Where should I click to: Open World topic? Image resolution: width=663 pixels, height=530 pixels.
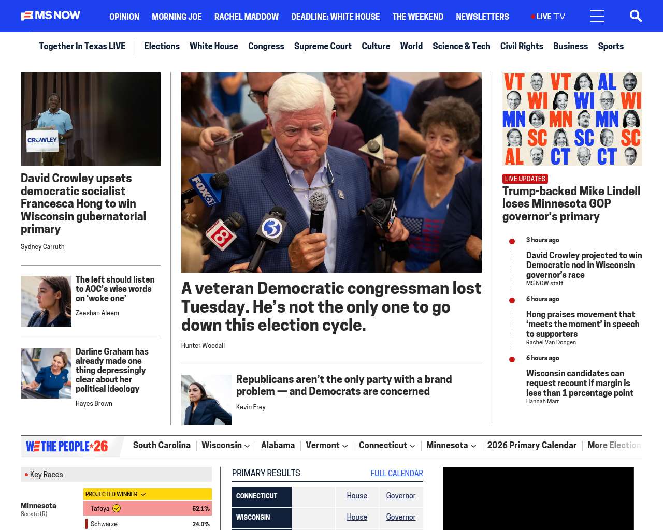tap(411, 46)
